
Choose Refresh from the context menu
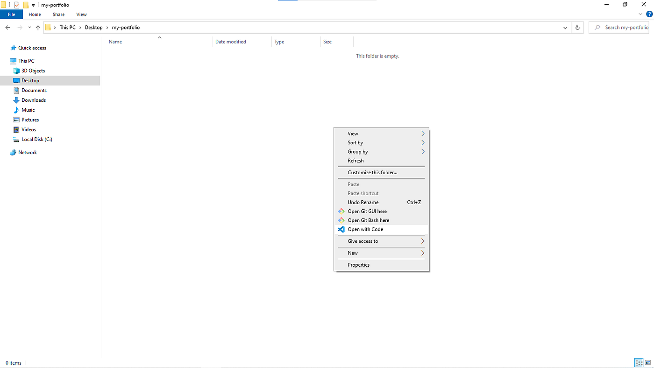(381, 160)
